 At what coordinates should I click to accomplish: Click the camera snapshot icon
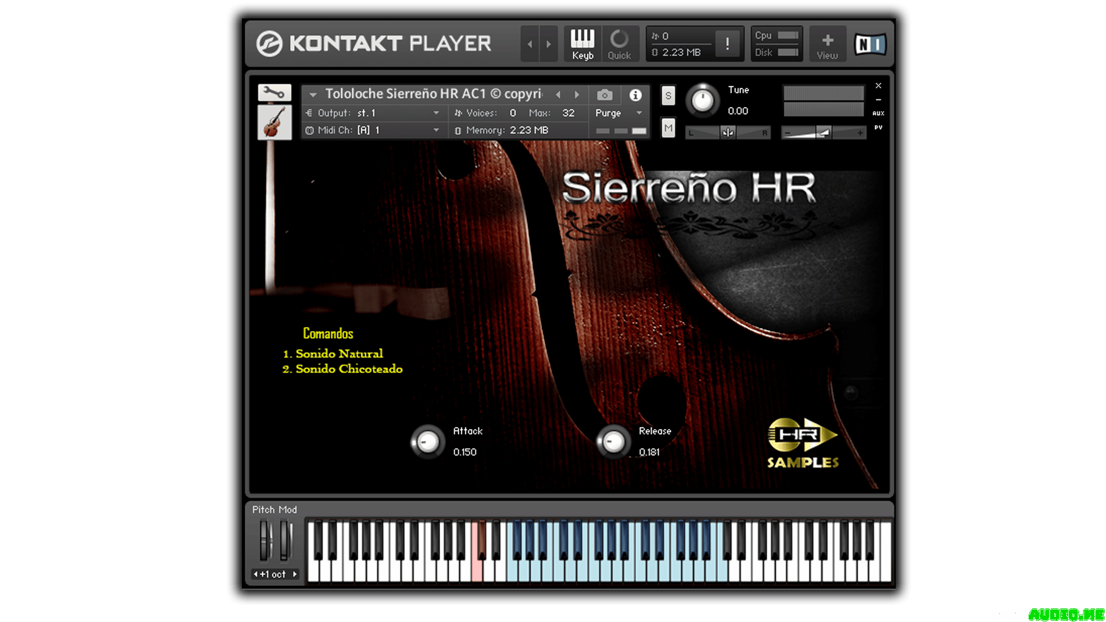[x=604, y=94]
